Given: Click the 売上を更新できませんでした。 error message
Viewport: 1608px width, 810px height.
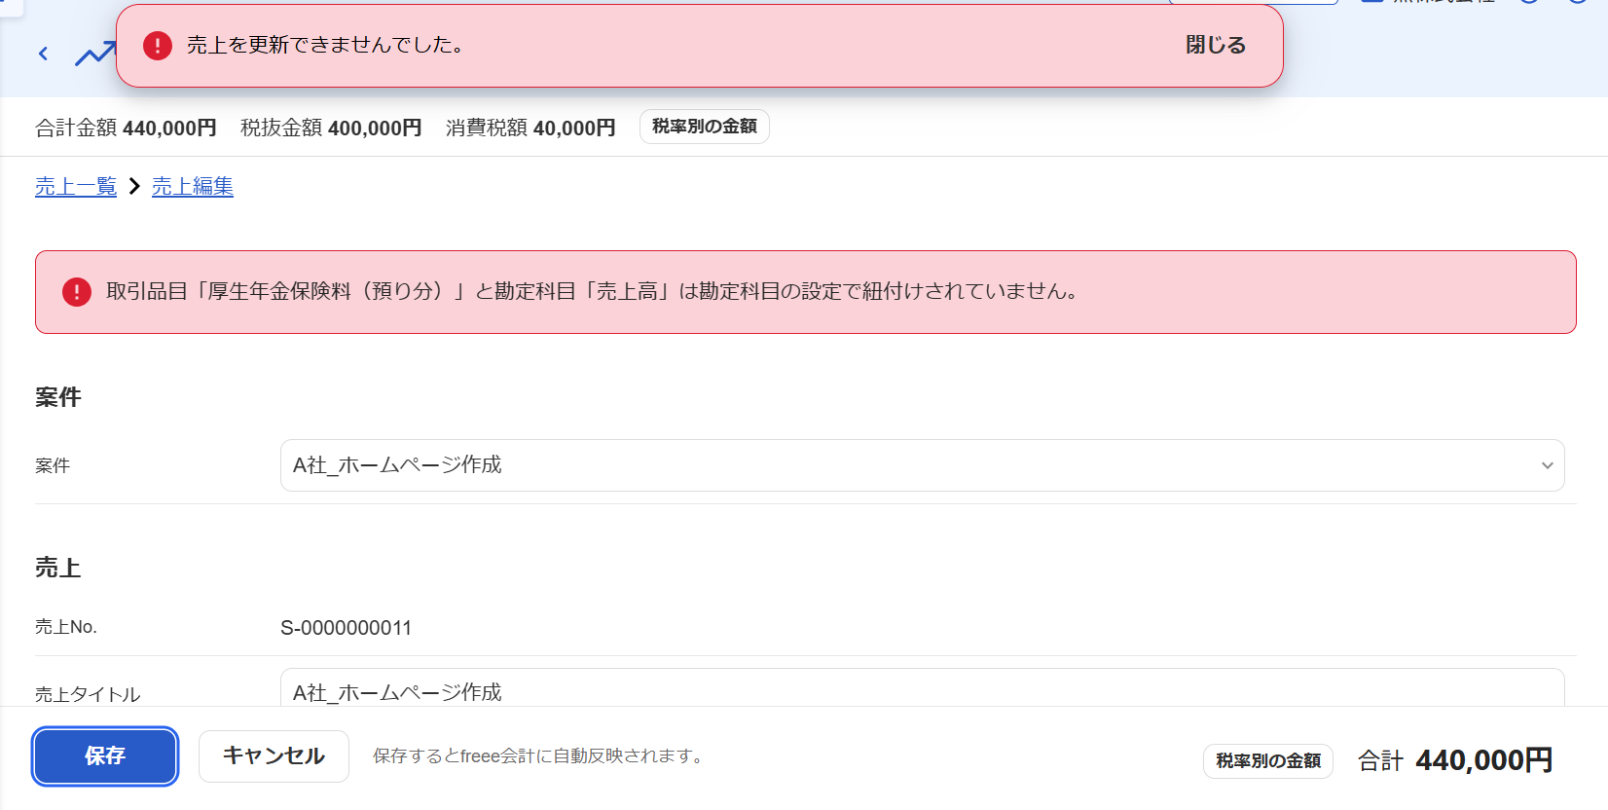Looking at the screenshot, I should tap(326, 45).
